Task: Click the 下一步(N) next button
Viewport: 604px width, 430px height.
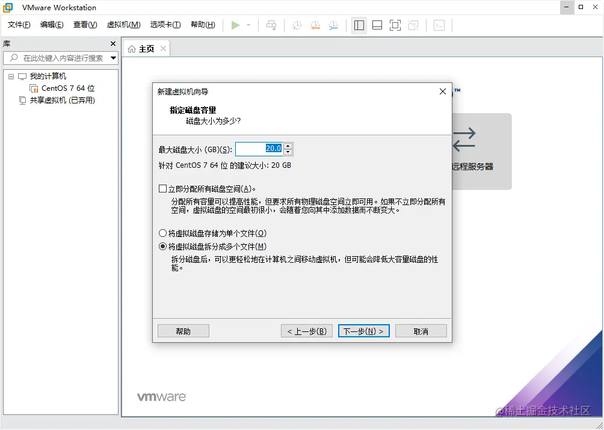Action: tap(363, 331)
